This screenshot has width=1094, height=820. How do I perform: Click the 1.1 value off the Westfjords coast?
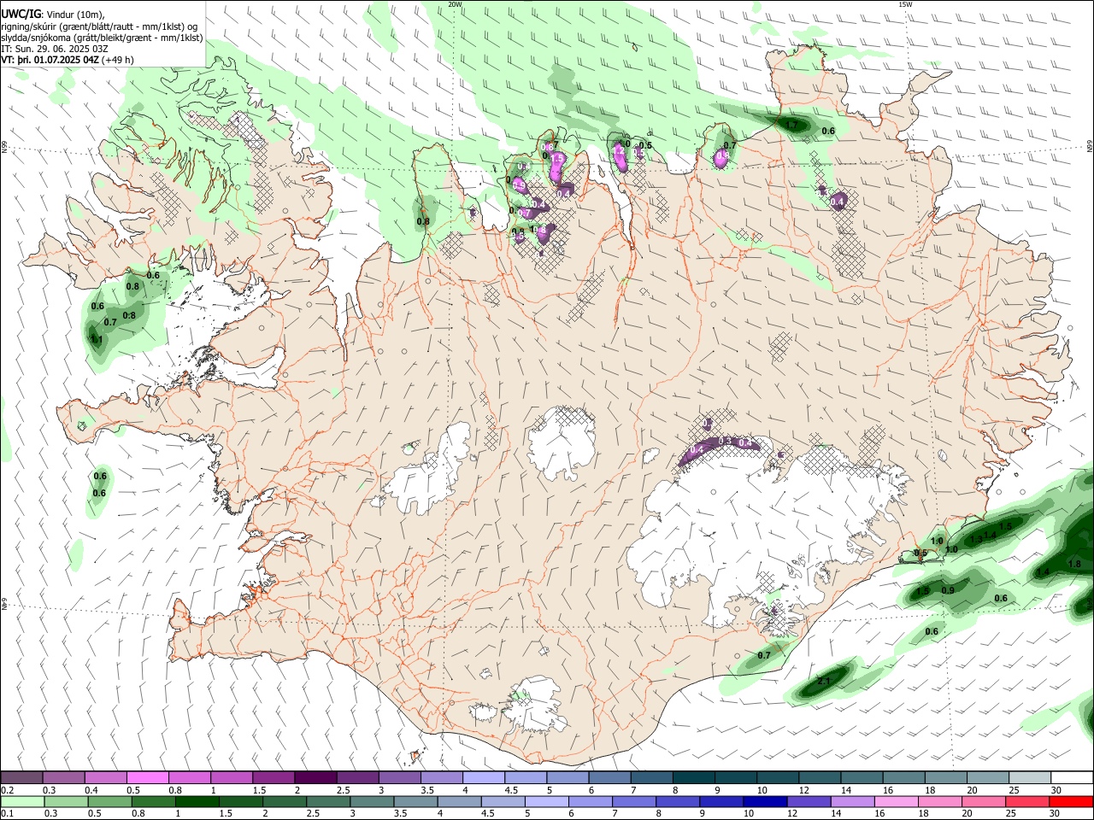[97, 340]
